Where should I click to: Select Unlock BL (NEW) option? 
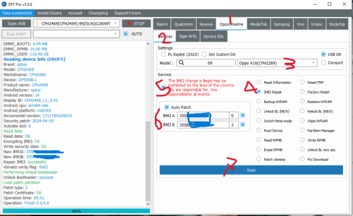tap(259, 111)
